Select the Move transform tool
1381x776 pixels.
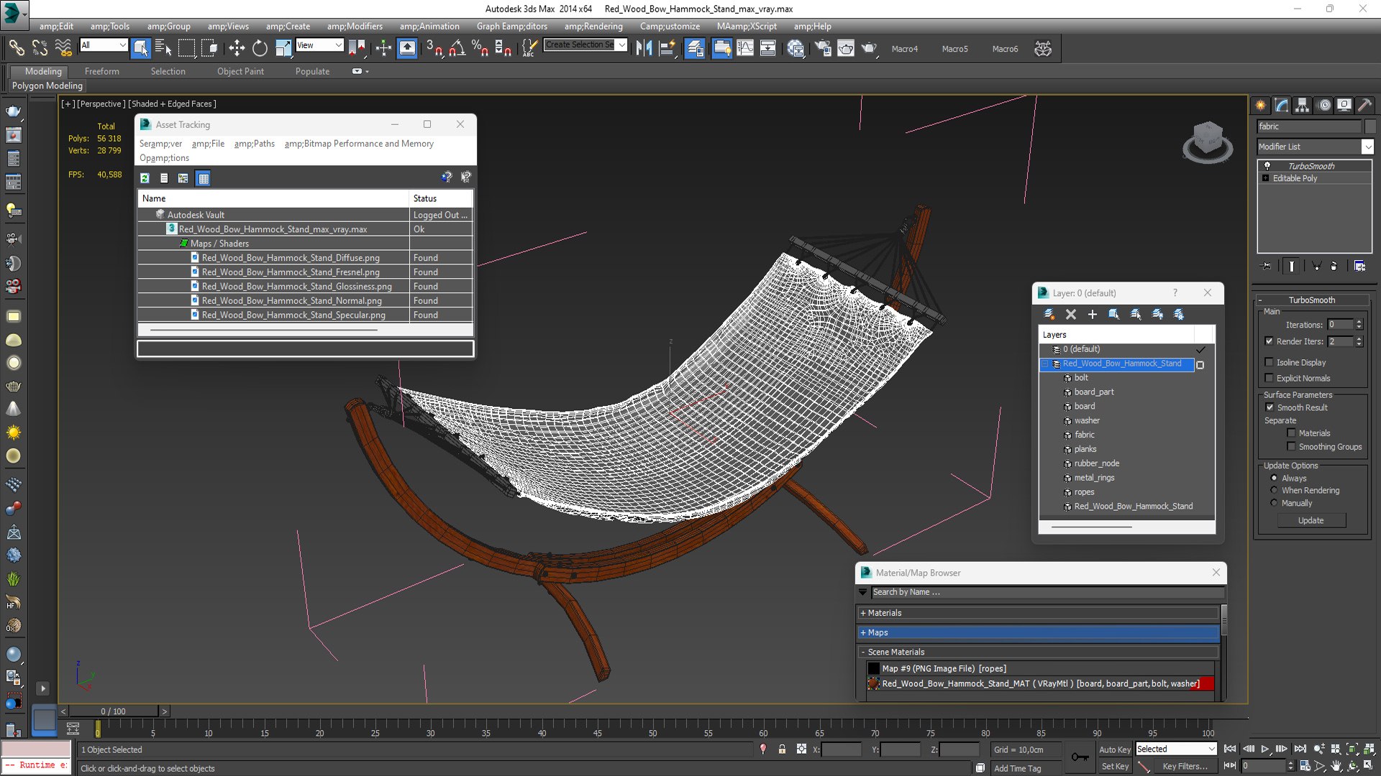coord(237,48)
